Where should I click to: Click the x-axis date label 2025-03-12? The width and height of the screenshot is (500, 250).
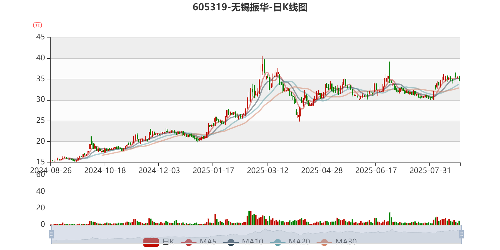[267, 171]
